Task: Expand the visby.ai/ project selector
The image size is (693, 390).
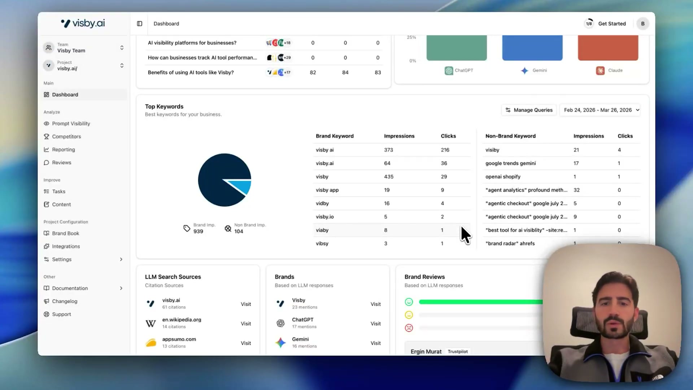Action: click(x=84, y=65)
